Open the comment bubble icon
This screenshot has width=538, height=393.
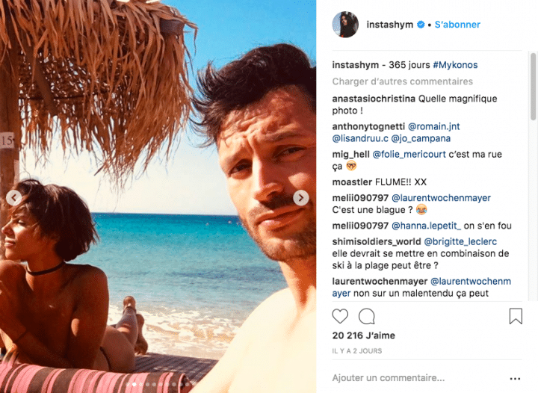366,316
